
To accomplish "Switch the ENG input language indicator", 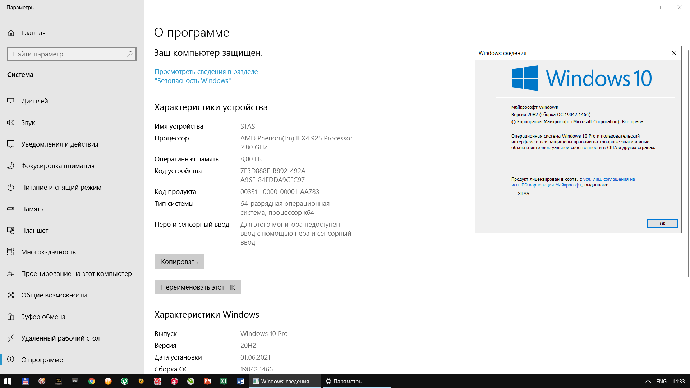I will pos(661,381).
